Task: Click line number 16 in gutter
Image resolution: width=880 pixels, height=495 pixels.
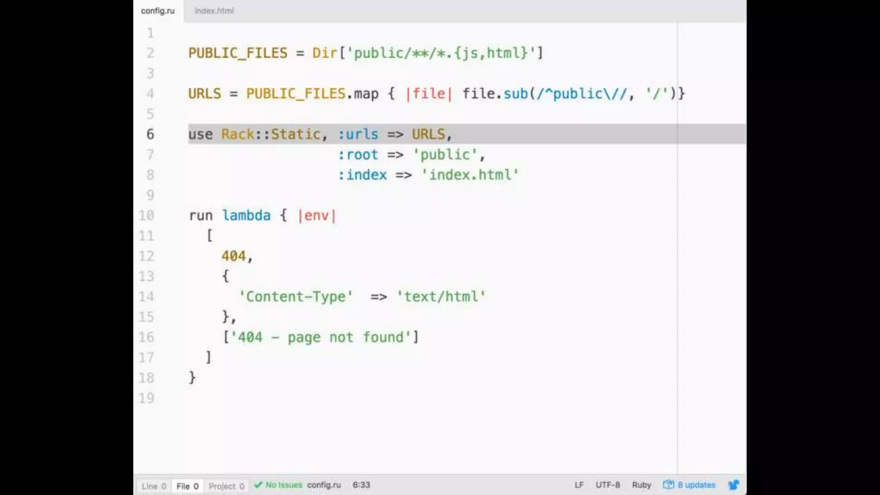Action: coord(147,337)
